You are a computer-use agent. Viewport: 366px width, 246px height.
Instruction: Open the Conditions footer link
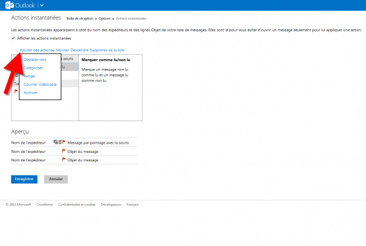pyautogui.click(x=45, y=205)
